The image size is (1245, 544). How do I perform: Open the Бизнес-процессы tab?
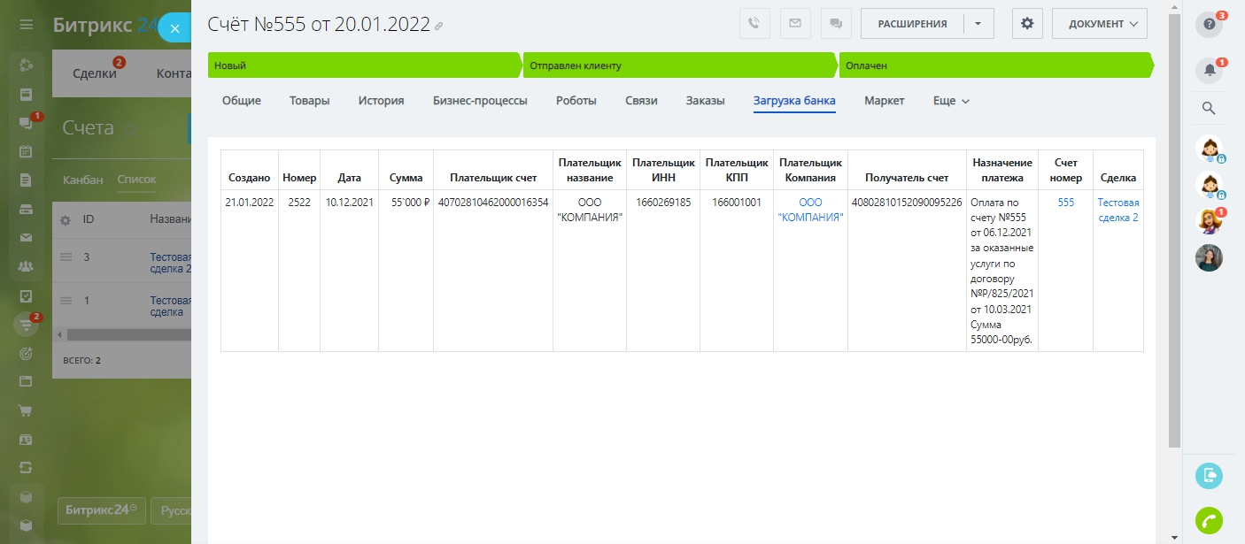tap(479, 101)
